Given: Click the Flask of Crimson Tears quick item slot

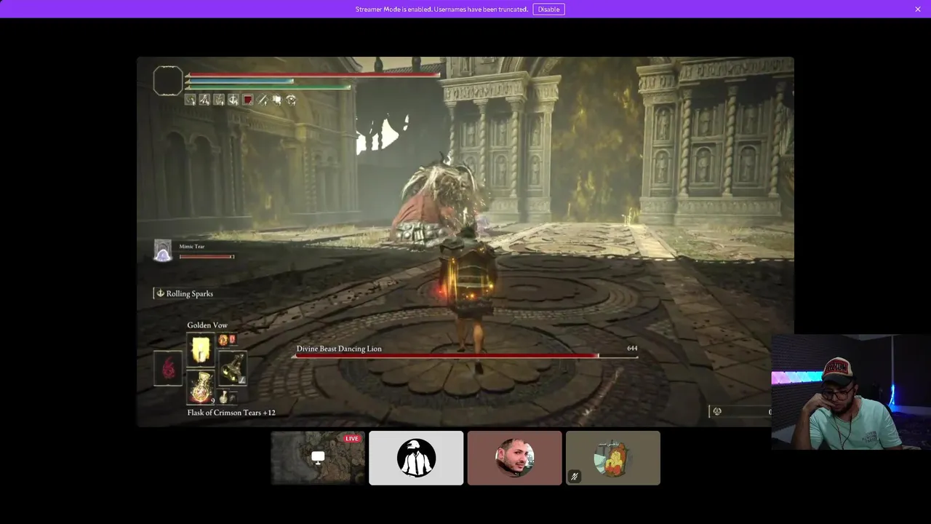Looking at the screenshot, I should coord(200,387).
